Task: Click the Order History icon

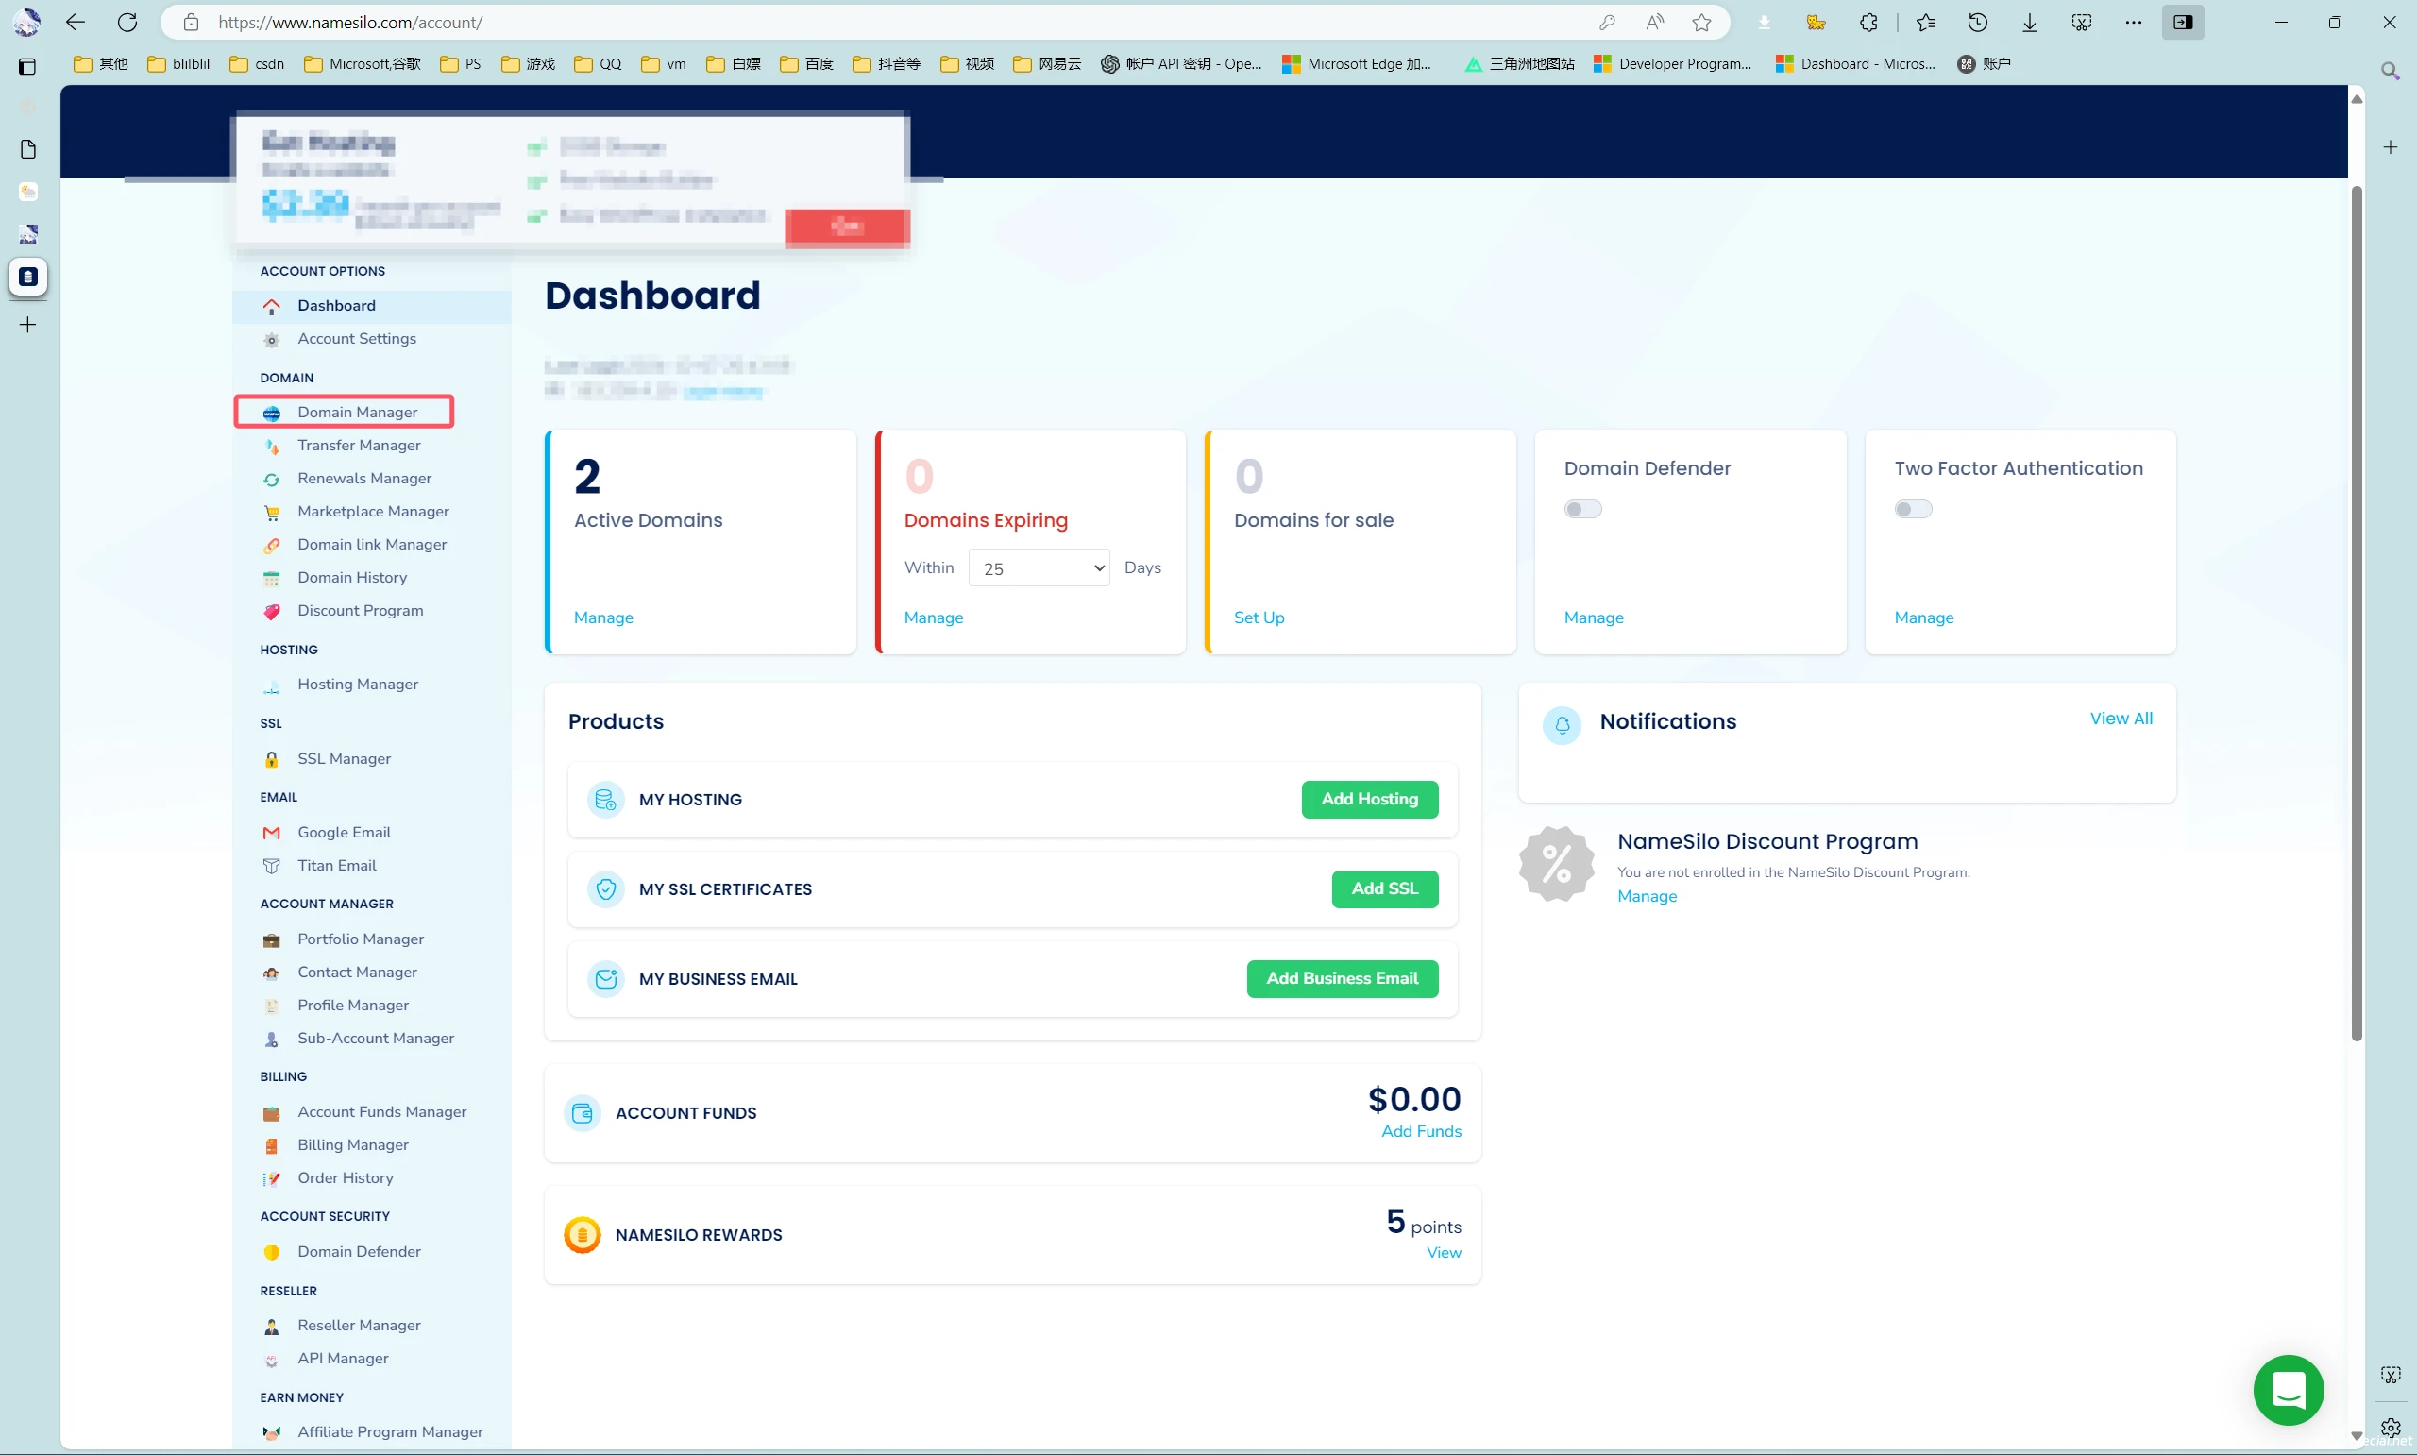Action: click(x=272, y=1178)
